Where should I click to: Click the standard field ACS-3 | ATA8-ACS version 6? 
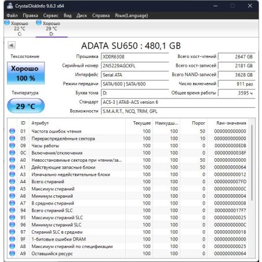click(178, 102)
